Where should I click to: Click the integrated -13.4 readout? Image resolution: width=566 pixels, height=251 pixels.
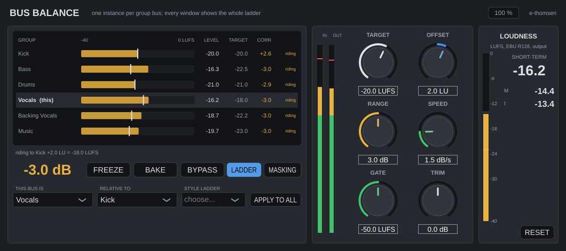pyautogui.click(x=544, y=104)
